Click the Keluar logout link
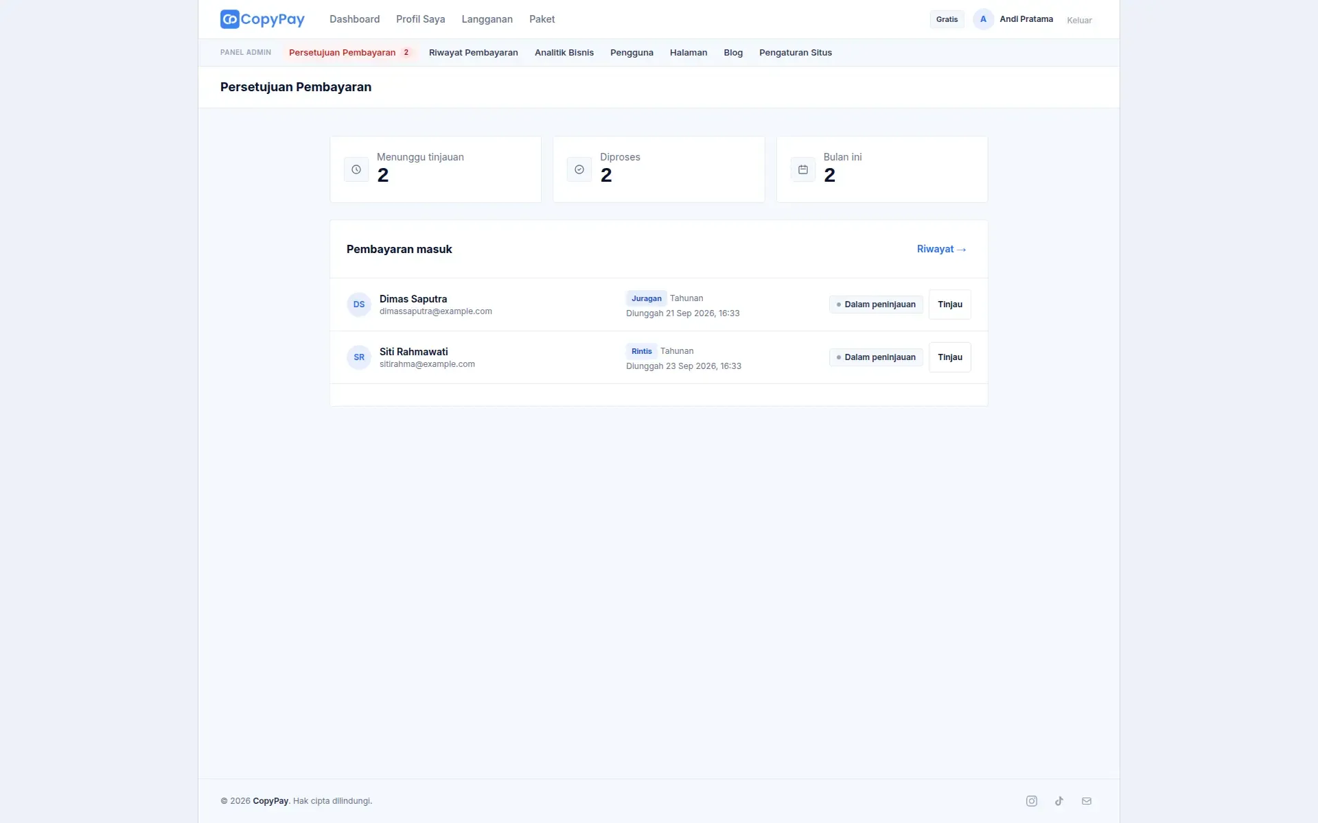 (1079, 20)
